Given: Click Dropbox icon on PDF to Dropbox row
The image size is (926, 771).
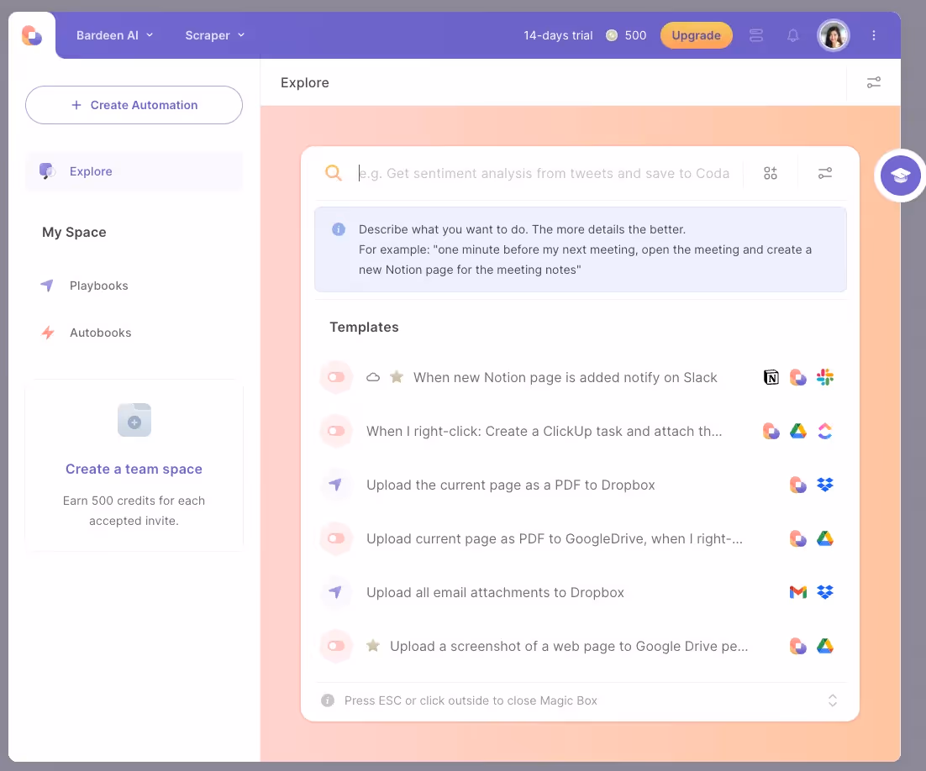Looking at the screenshot, I should click(825, 485).
